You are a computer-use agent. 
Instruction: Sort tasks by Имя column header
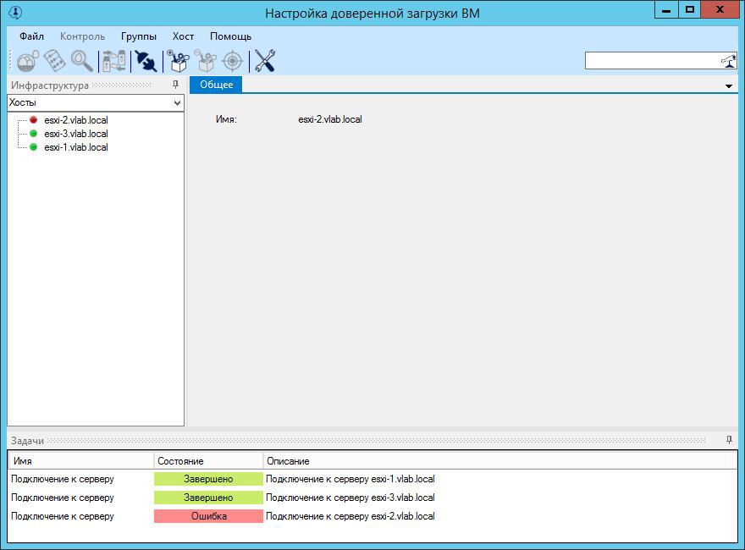(x=80, y=460)
